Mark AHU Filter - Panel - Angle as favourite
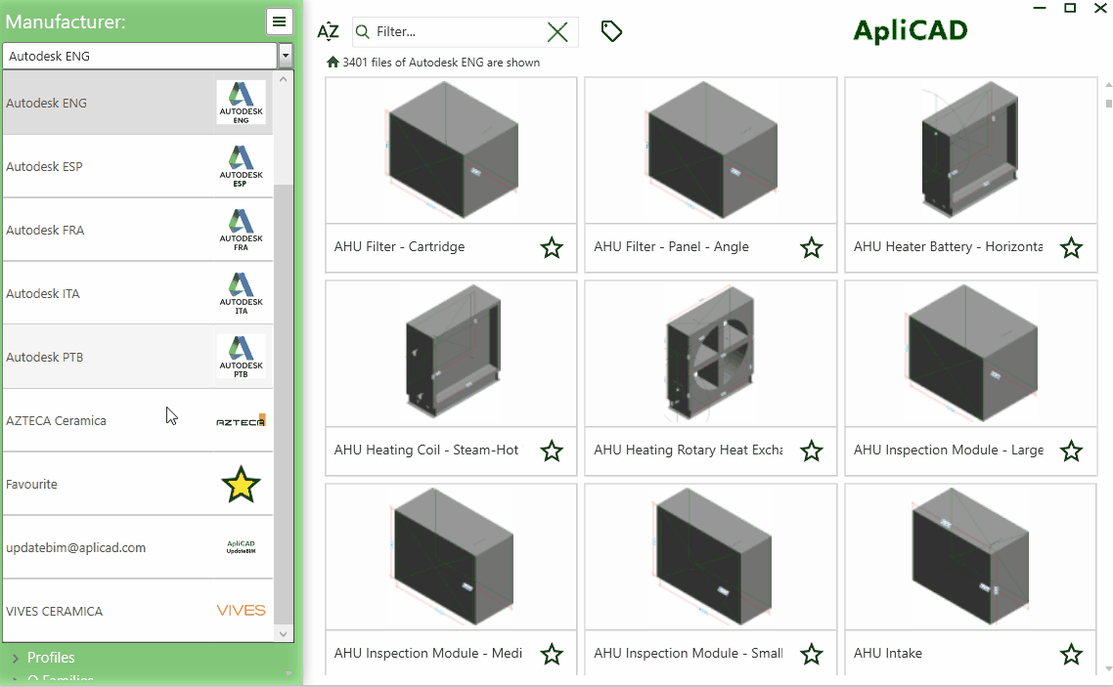Screen dimensions: 1113x687 click(x=811, y=248)
